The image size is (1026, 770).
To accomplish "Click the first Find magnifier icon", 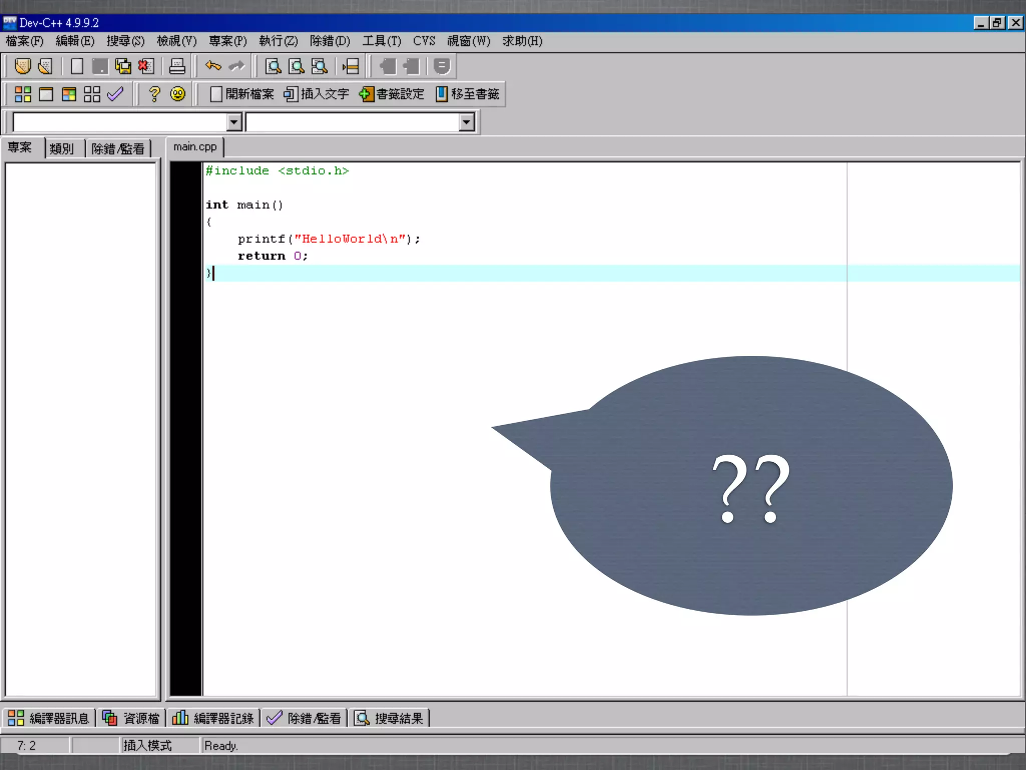I will tap(273, 66).
